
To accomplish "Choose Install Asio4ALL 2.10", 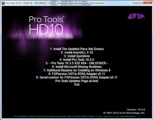I will tap(77, 53).
